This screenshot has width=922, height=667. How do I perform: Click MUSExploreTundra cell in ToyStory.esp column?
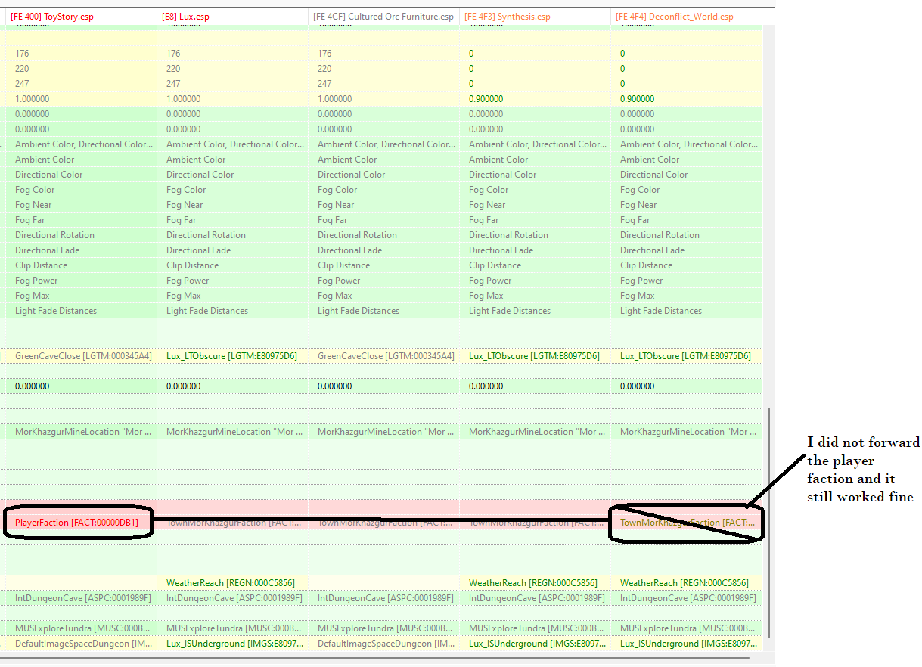(81, 628)
